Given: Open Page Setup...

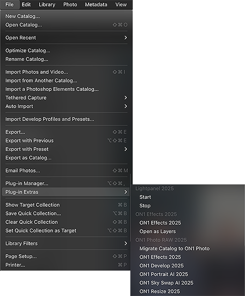Looking at the screenshot, I should [66, 256].
